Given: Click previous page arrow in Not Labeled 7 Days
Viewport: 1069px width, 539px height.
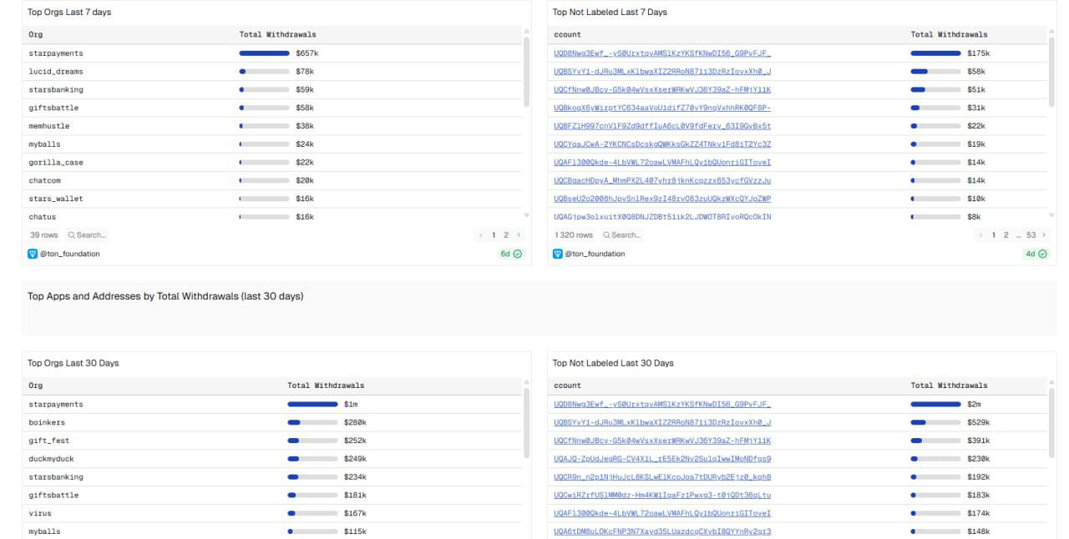Looking at the screenshot, I should click(x=981, y=235).
